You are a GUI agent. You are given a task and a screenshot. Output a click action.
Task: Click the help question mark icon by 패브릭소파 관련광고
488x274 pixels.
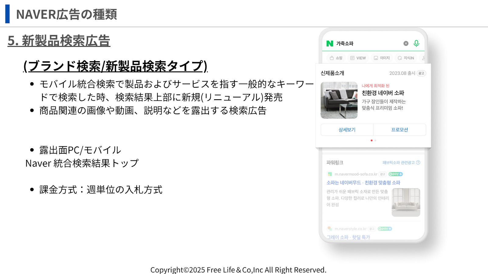(x=418, y=163)
